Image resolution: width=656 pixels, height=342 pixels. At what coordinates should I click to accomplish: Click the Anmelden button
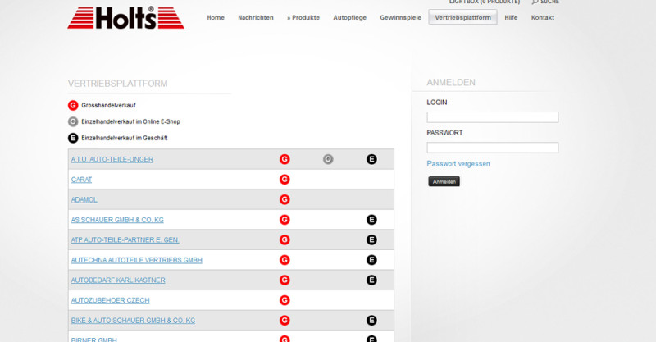pyautogui.click(x=444, y=181)
